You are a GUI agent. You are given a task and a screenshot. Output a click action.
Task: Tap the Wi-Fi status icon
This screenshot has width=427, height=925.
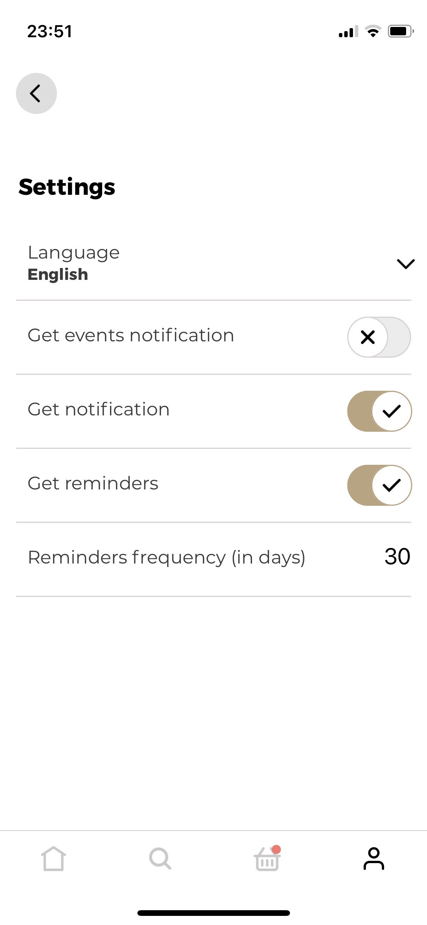click(373, 31)
